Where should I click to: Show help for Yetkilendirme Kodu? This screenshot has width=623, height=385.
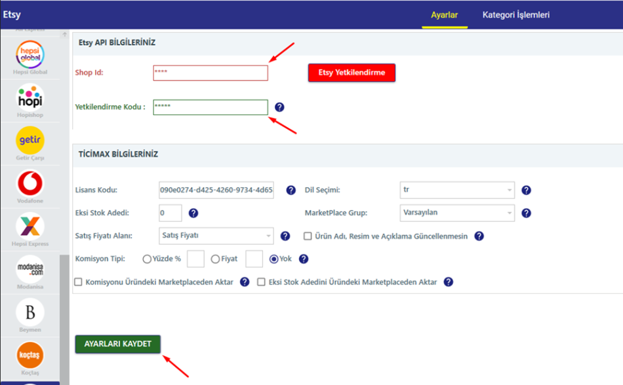279,107
